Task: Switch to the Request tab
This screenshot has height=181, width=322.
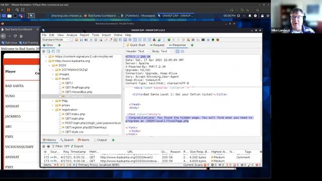Action: pyautogui.click(x=157, y=45)
